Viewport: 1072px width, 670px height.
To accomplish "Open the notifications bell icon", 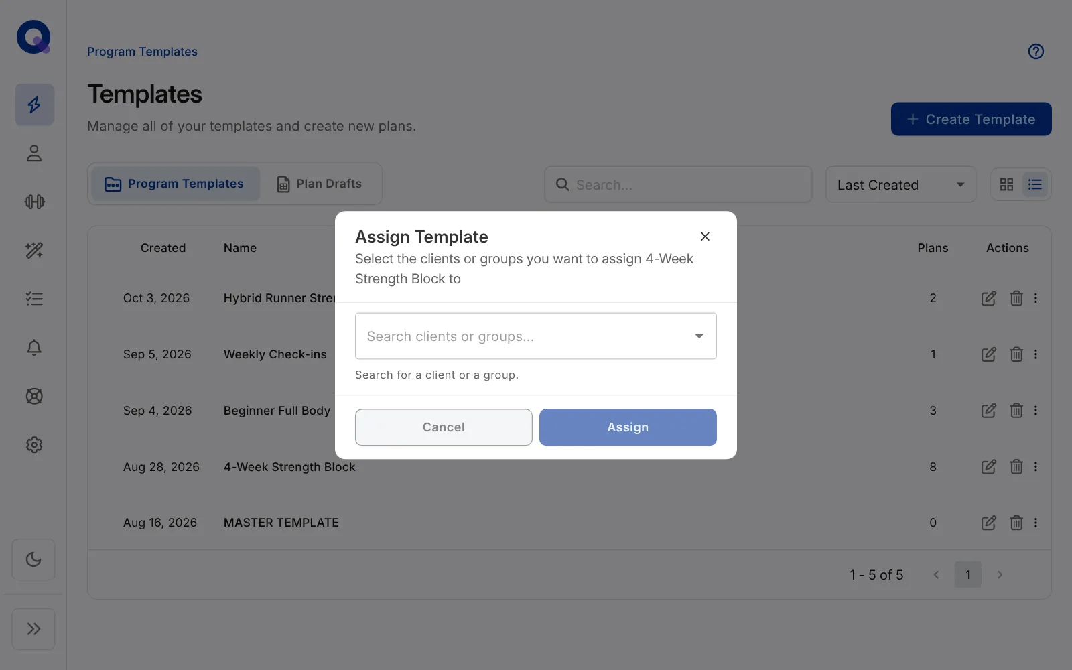I will (x=34, y=348).
